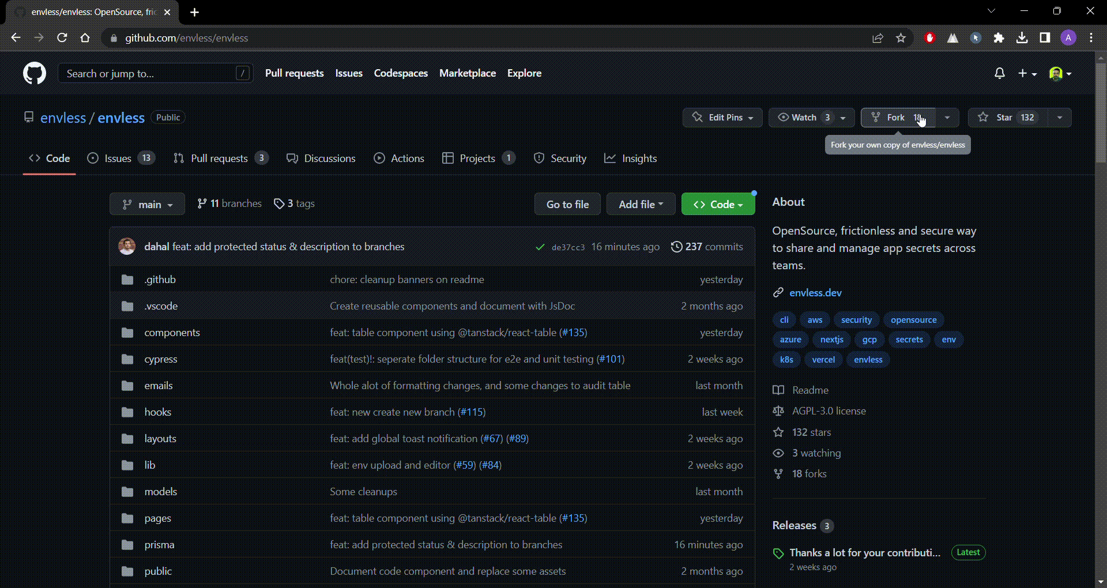Bookmark page with star icon in address bar
Viewport: 1107px width, 588px height.
pyautogui.click(x=901, y=38)
